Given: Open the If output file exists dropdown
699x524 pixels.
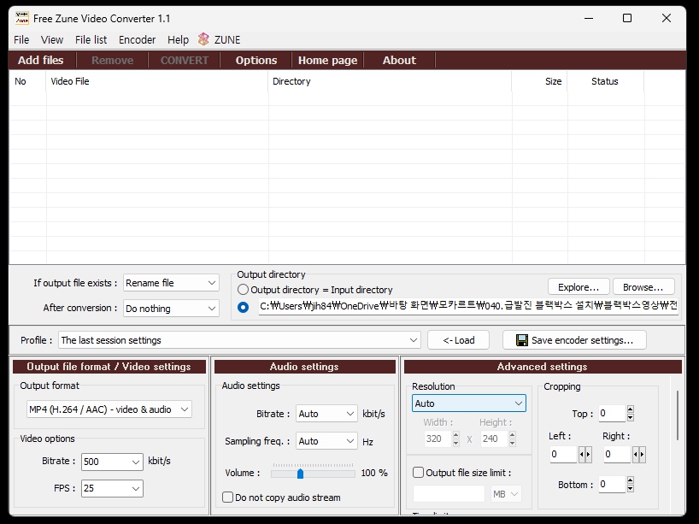Looking at the screenshot, I should (171, 283).
